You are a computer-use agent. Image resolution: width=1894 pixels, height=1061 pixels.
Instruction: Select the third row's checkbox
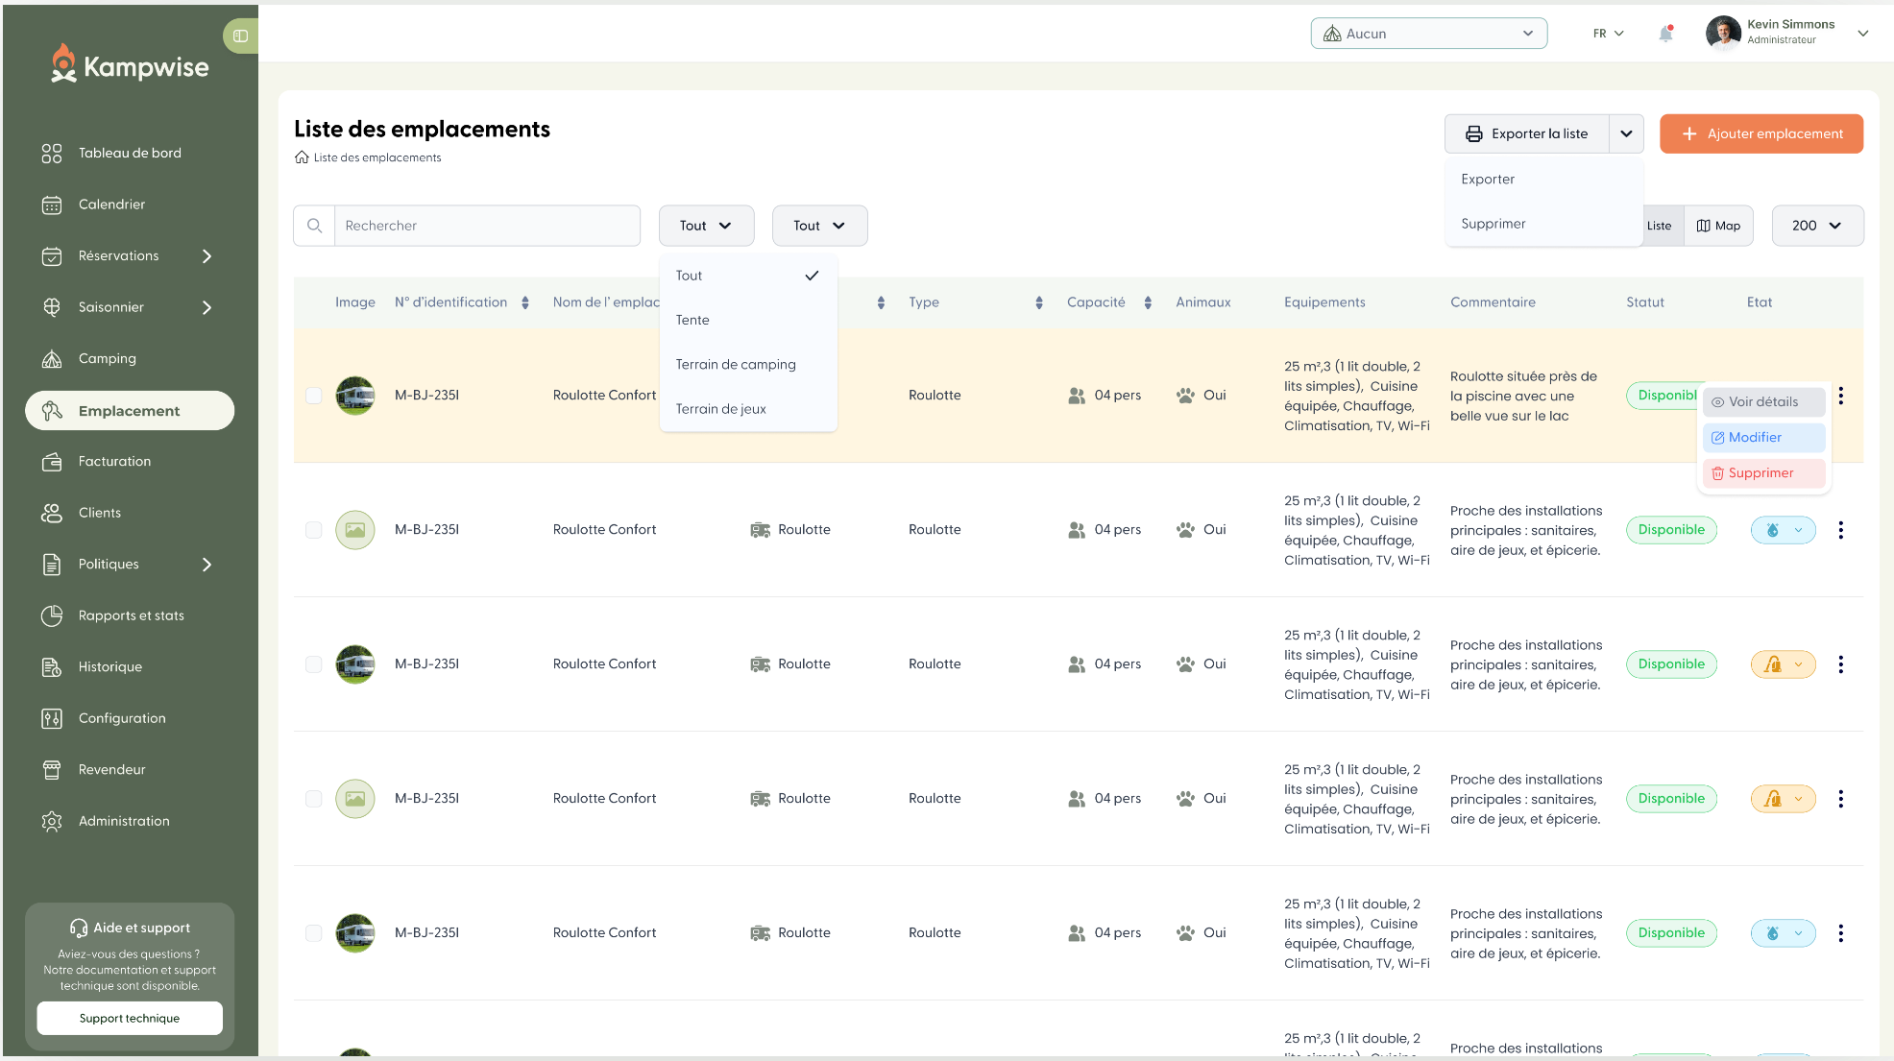[313, 664]
